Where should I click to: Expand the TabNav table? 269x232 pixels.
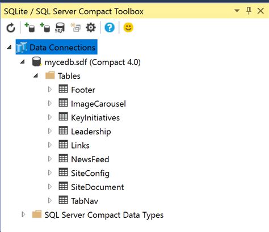[x=50, y=200]
